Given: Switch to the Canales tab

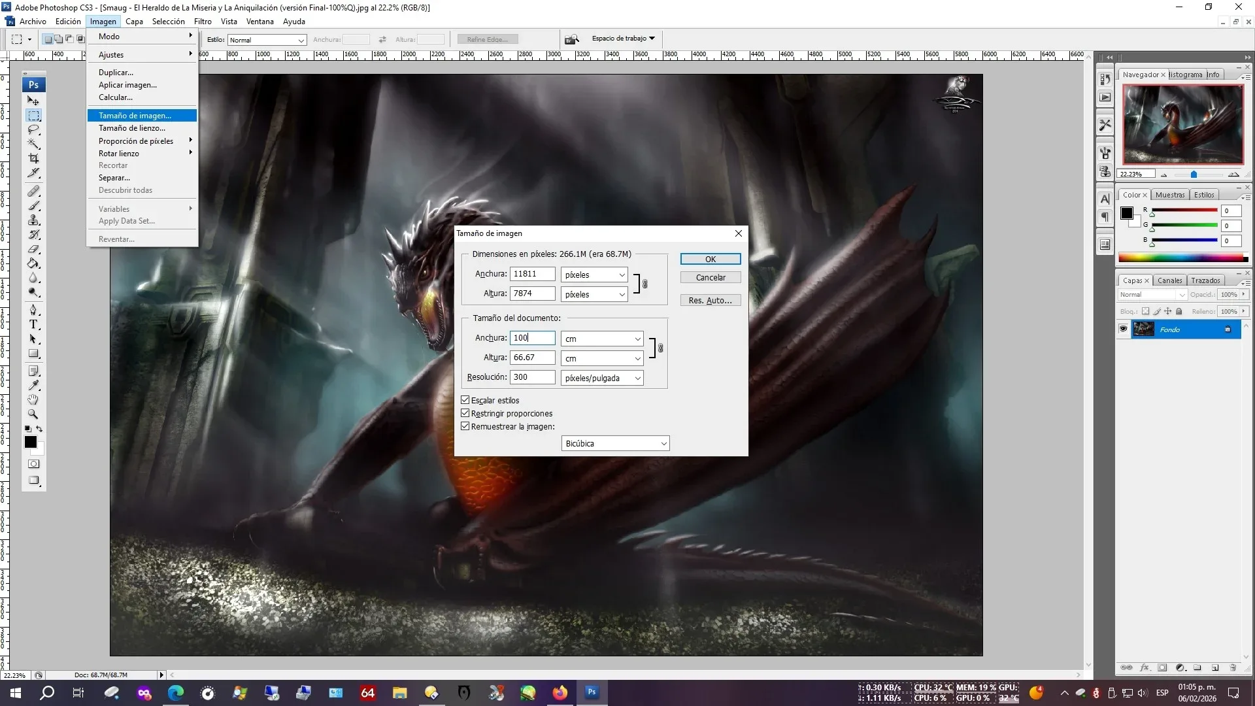Looking at the screenshot, I should pyautogui.click(x=1169, y=280).
